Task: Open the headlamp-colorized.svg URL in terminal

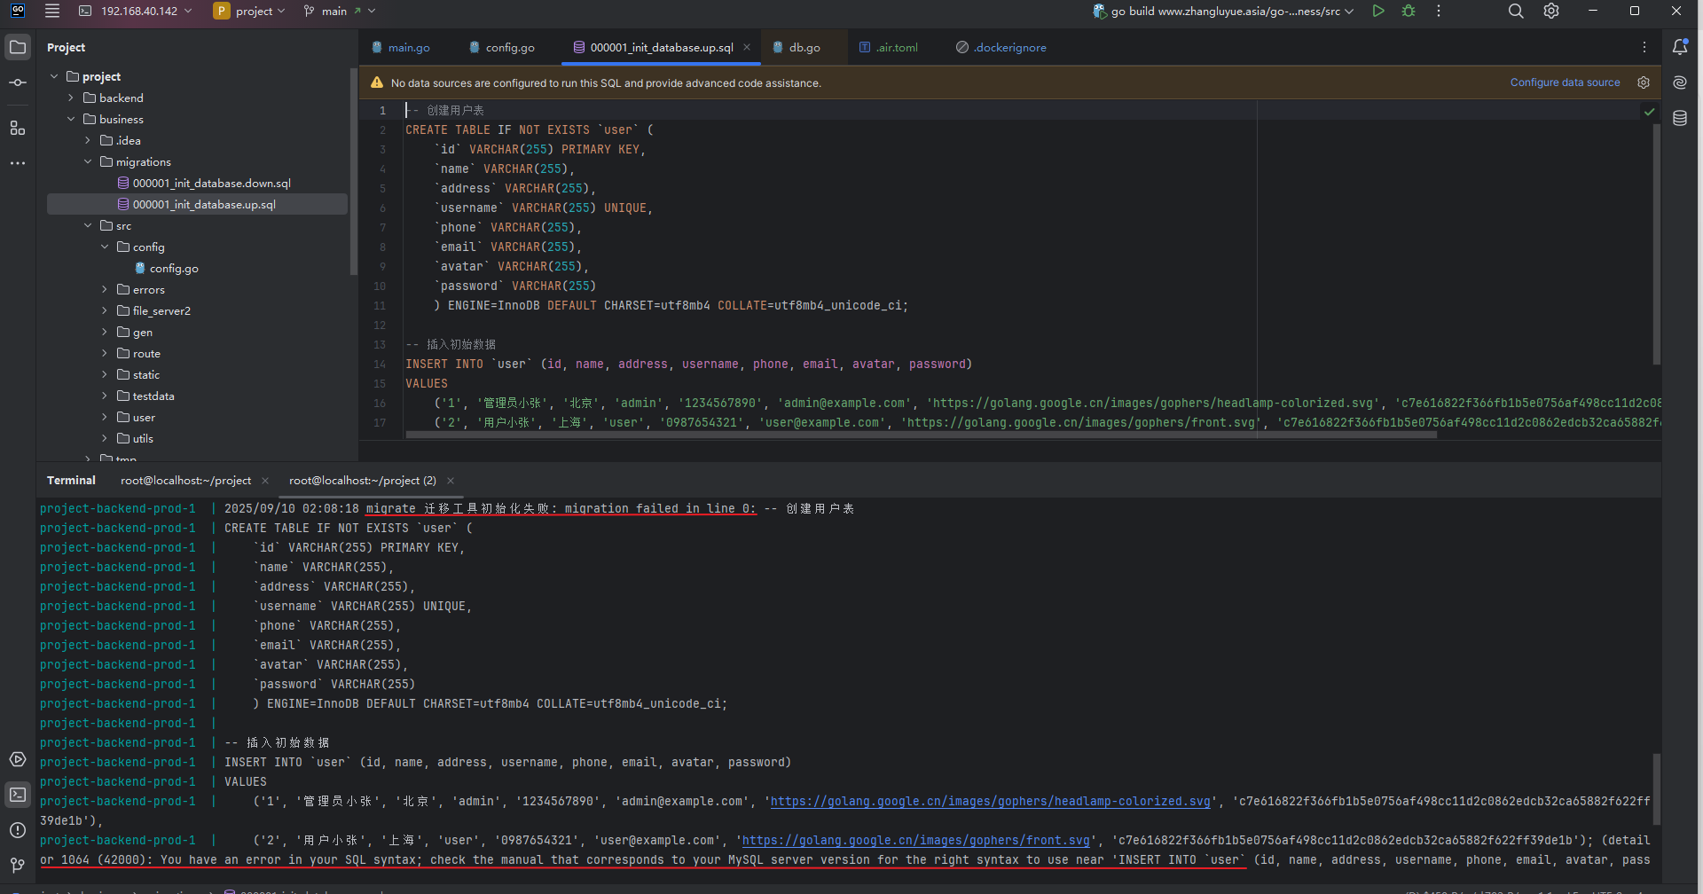Action: 990,801
